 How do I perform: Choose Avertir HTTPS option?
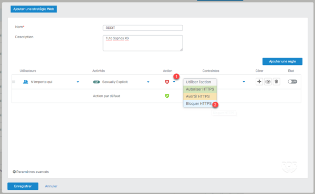(200, 96)
